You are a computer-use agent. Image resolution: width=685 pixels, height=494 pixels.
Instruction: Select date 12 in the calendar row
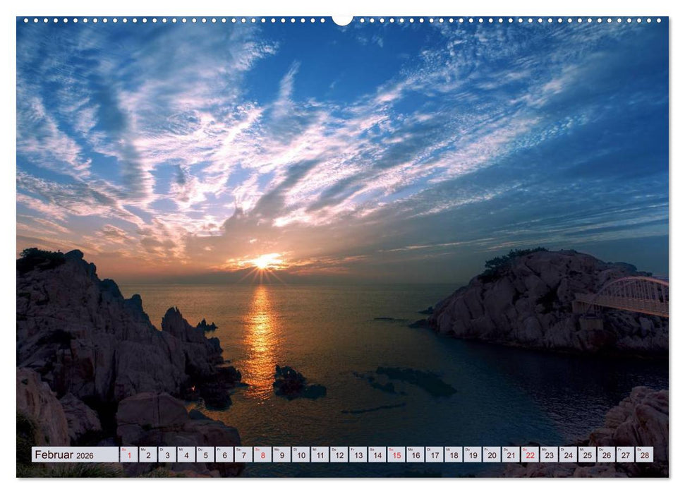(x=339, y=455)
